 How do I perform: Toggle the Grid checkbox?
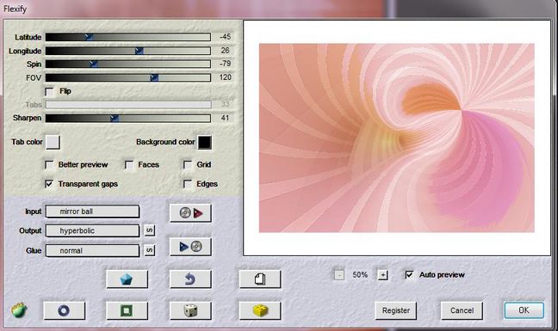[188, 165]
